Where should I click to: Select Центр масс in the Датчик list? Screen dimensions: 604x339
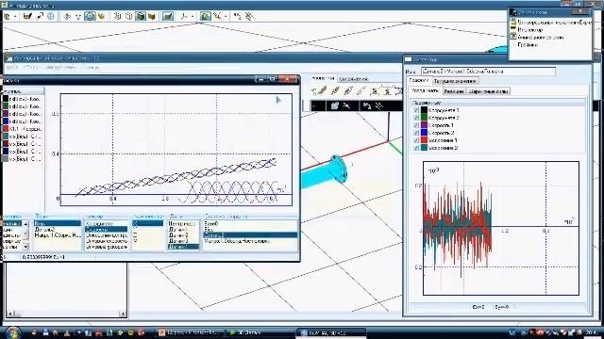[x=182, y=223]
